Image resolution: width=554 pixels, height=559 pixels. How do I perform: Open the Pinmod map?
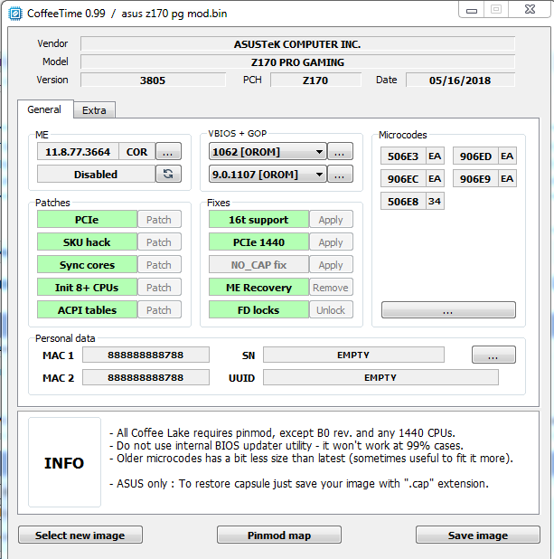pyautogui.click(x=279, y=535)
